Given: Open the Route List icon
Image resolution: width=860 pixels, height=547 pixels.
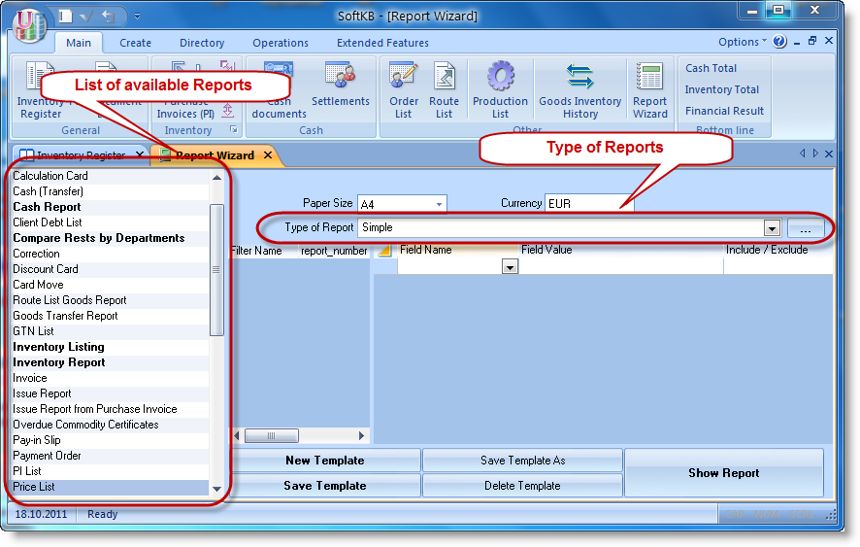Looking at the screenshot, I should (444, 90).
